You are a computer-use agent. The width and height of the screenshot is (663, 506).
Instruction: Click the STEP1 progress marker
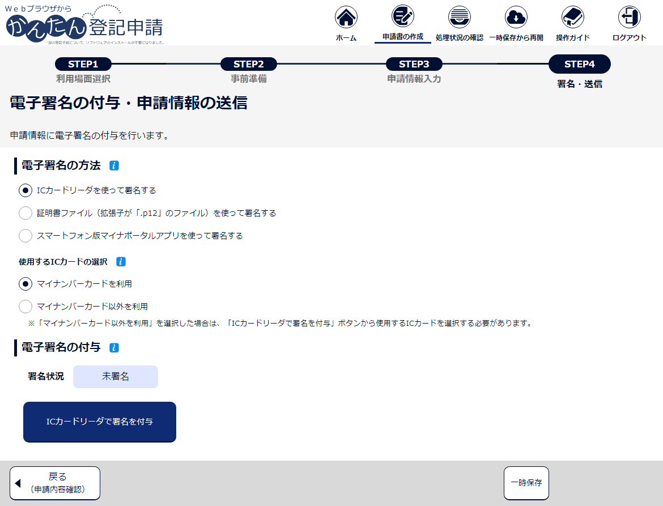coord(83,64)
